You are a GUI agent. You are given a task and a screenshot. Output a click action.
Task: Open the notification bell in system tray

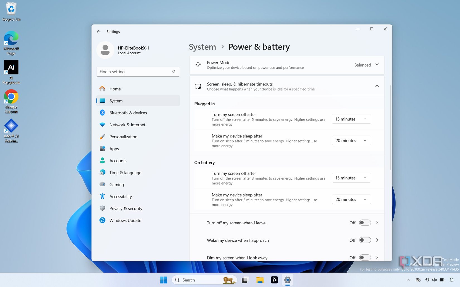click(x=451, y=280)
